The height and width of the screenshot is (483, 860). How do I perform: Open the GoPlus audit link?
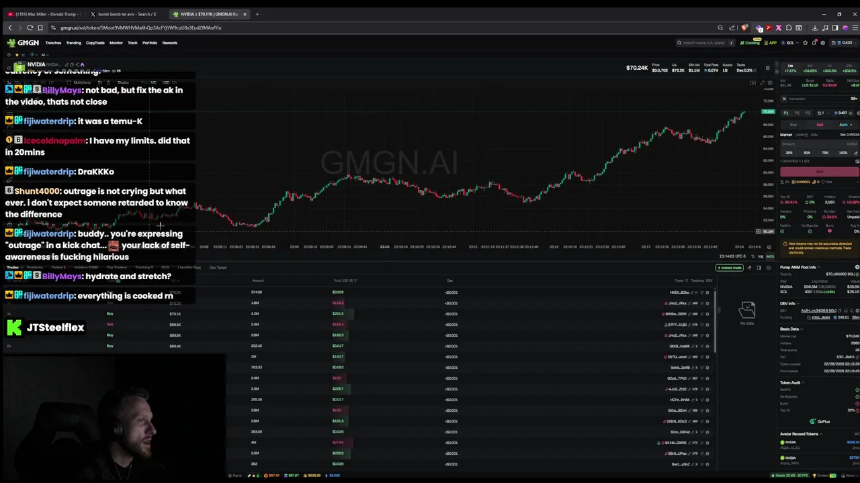[x=820, y=421]
